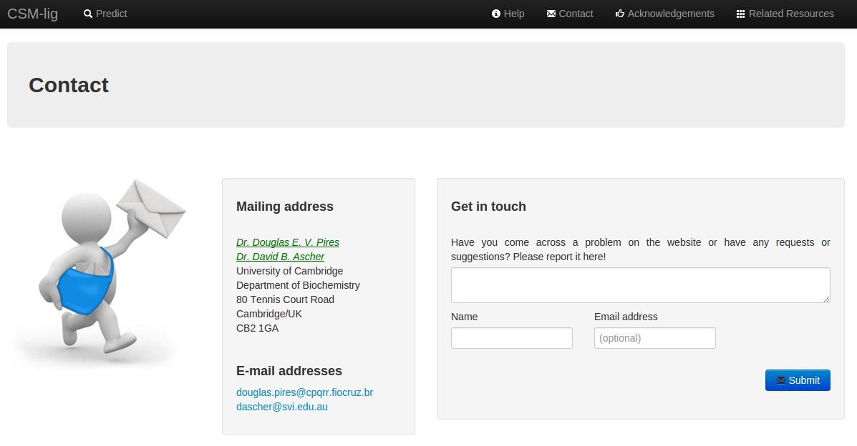Image resolution: width=857 pixels, height=446 pixels.
Task: Click the 'Mailing address' heading
Action: coord(285,207)
